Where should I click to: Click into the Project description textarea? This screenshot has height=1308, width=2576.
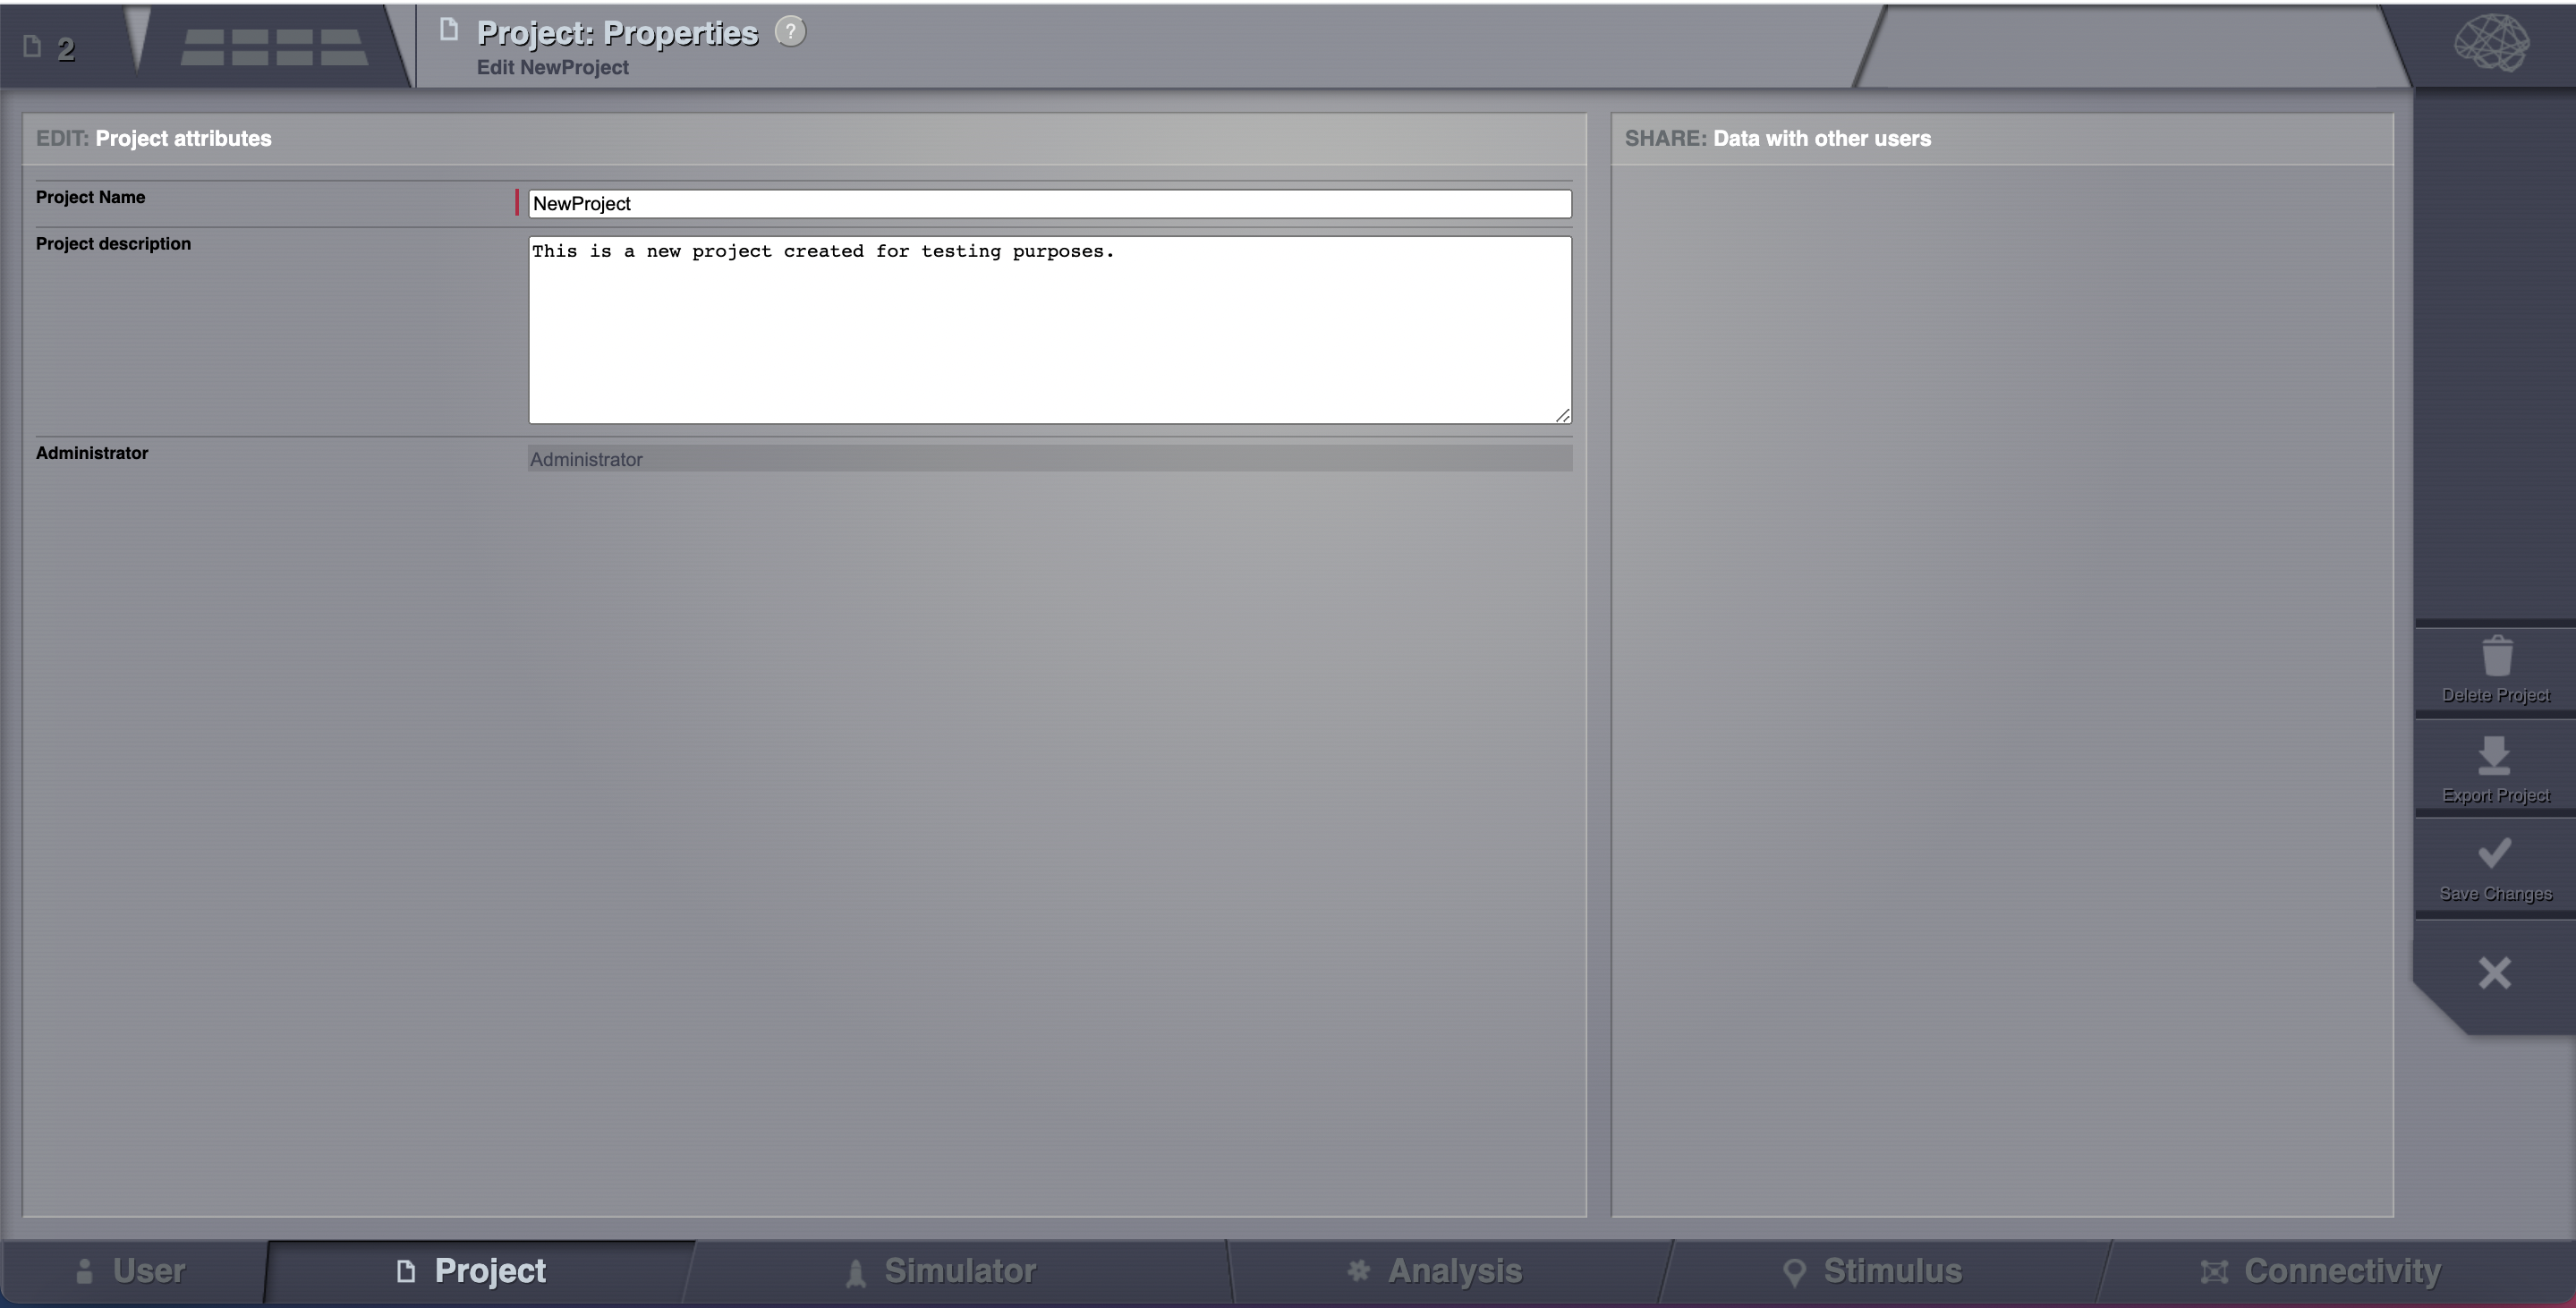pyautogui.click(x=1050, y=330)
